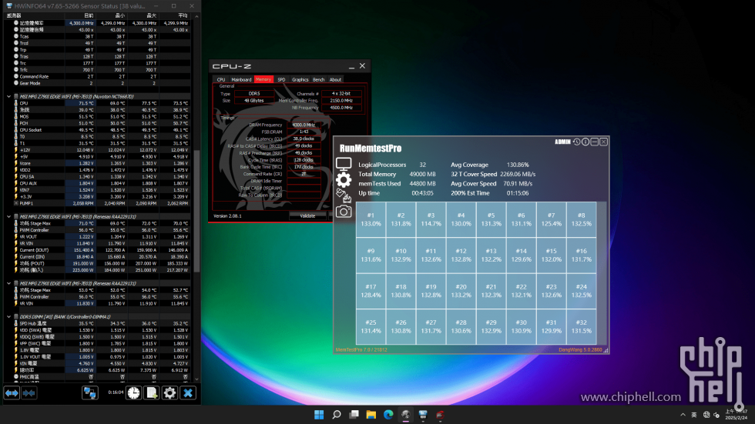This screenshot has width=755, height=424.
Task: Select the Memory tab in CPU-Z
Action: (263, 80)
